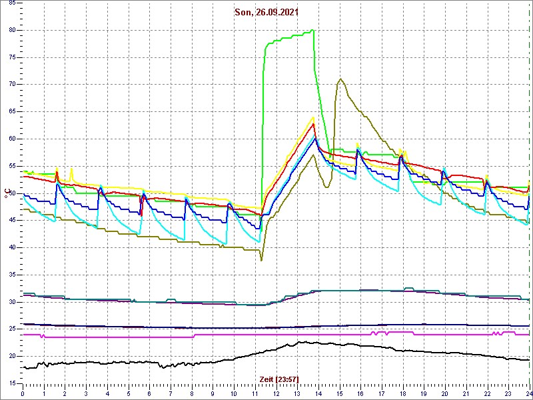Screen dimensions: 533x400
Task: Click hour "17" on the time axis
Action: tap(382, 394)
